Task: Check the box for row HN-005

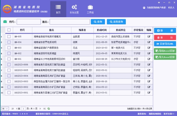Action: point(9,36)
